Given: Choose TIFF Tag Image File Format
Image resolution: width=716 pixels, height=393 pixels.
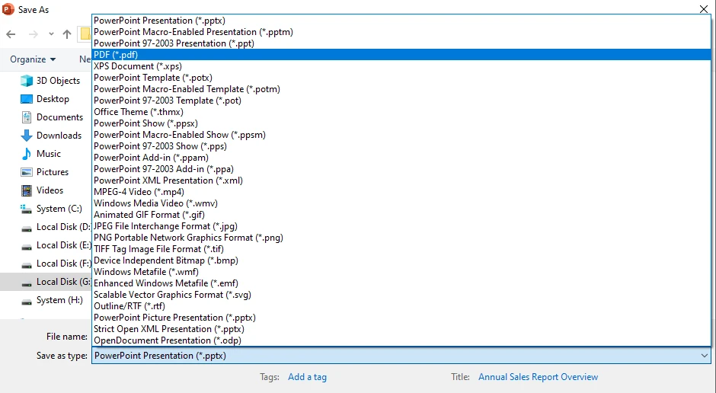Looking at the screenshot, I should [x=401, y=249].
